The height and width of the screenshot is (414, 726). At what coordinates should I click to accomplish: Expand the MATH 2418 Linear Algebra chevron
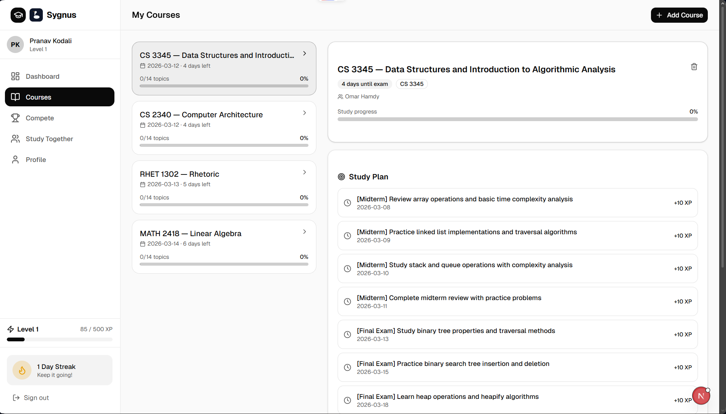(x=305, y=232)
